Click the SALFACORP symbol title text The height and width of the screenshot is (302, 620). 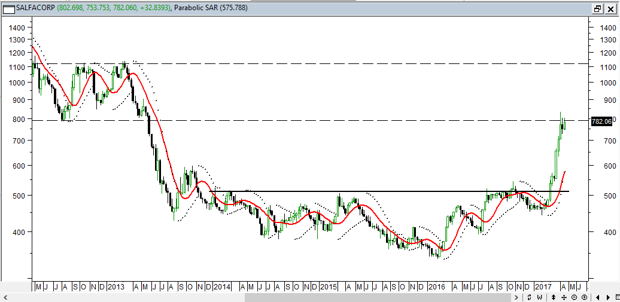click(36, 8)
